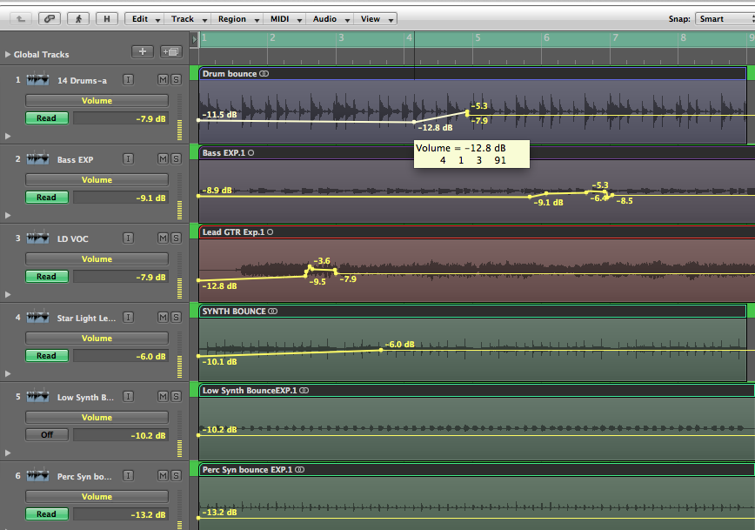The width and height of the screenshot is (755, 530).
Task: Toggle input monitoring on 14 Drums-a
Action: pyautogui.click(x=128, y=79)
